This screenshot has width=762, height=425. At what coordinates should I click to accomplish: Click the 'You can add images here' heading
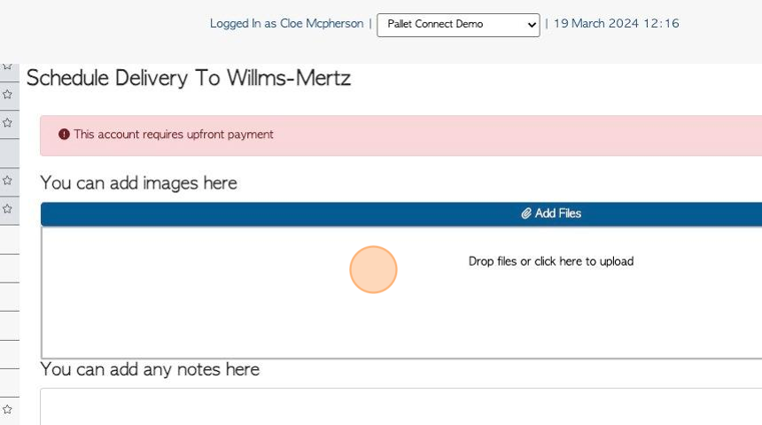pos(138,183)
